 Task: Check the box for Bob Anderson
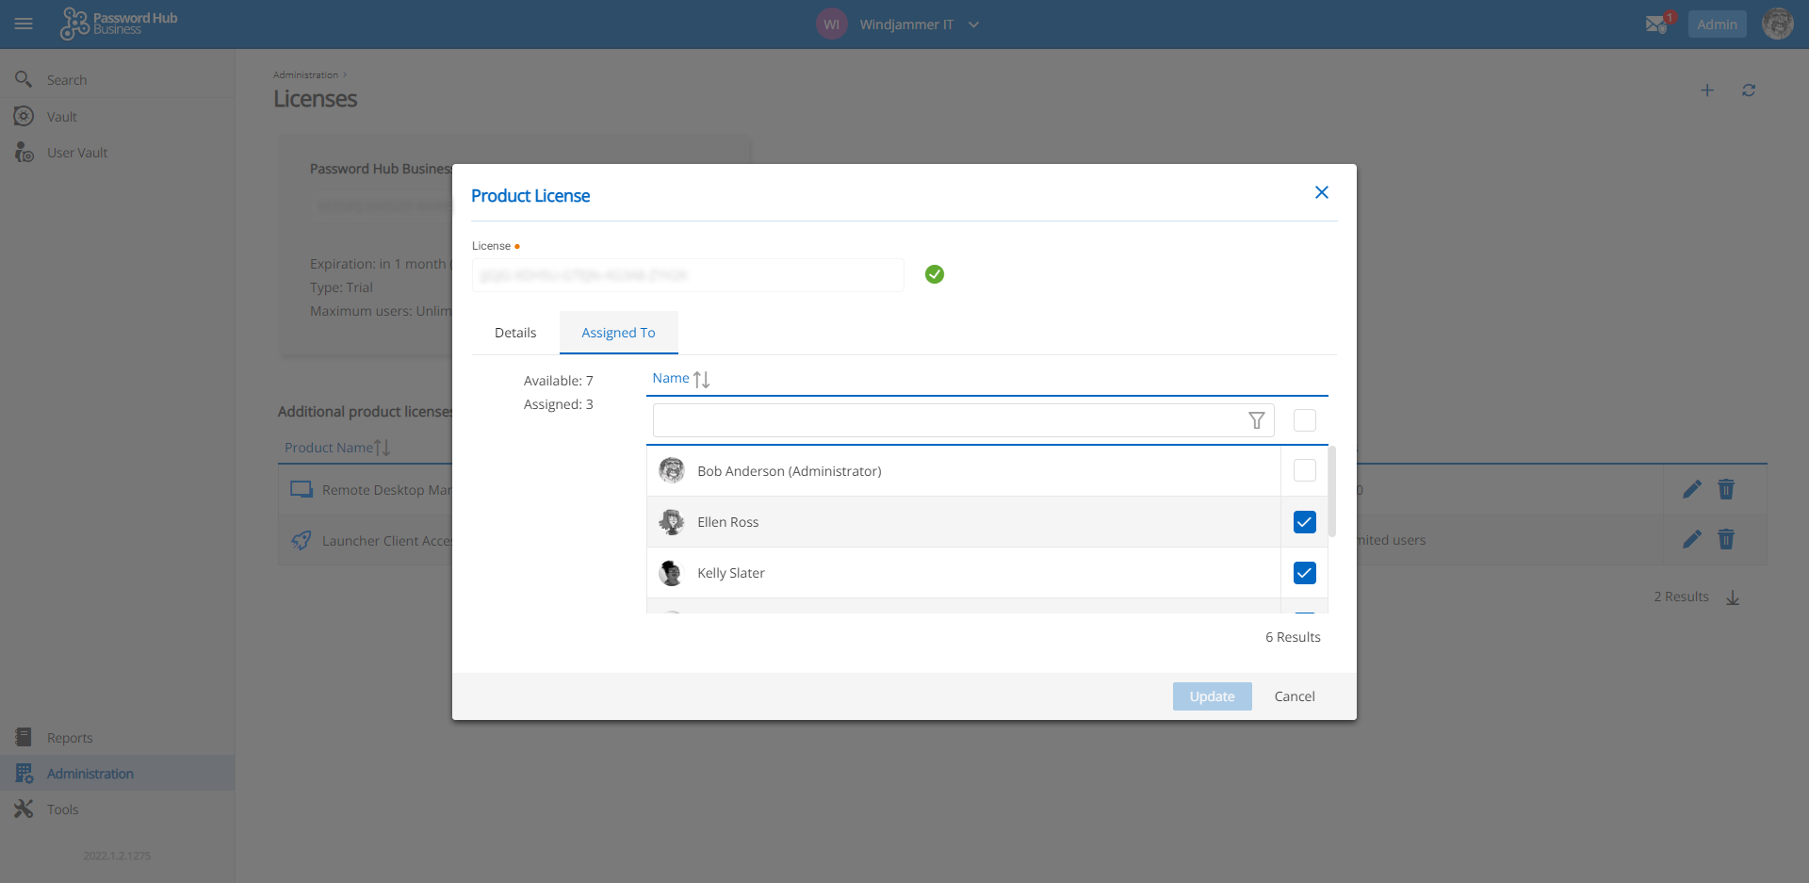[1304, 470]
